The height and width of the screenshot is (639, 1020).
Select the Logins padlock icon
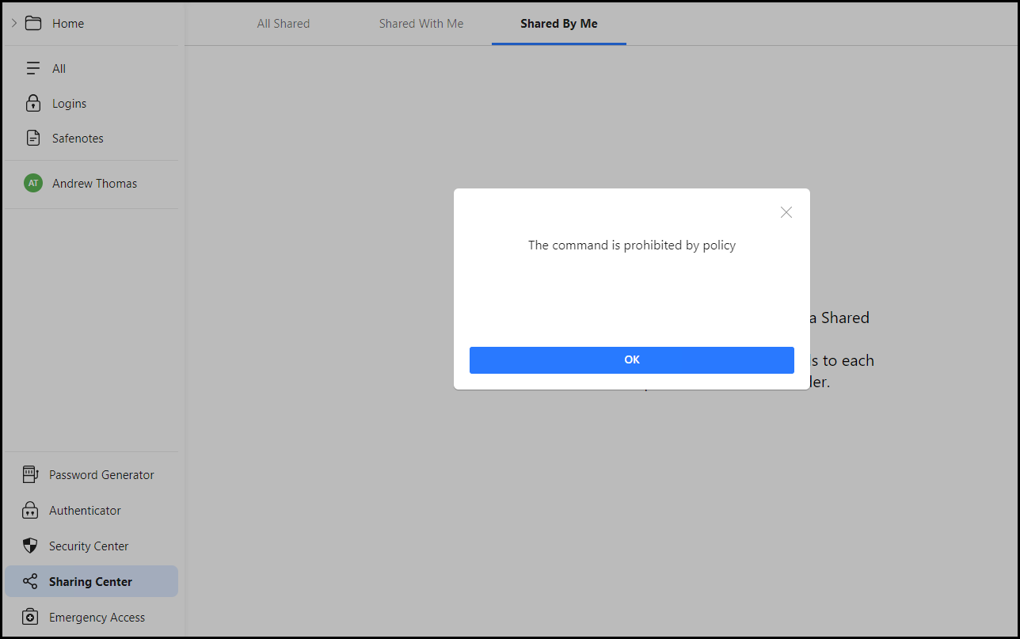pyautogui.click(x=32, y=103)
